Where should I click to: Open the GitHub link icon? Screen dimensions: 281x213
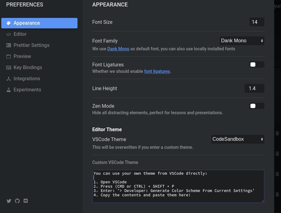(17, 201)
